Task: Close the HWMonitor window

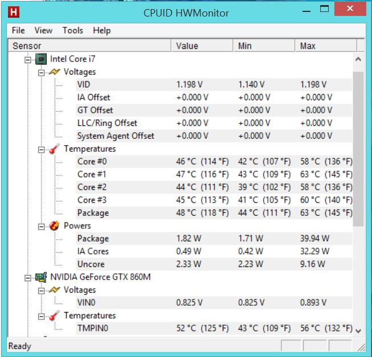Action: [x=350, y=9]
